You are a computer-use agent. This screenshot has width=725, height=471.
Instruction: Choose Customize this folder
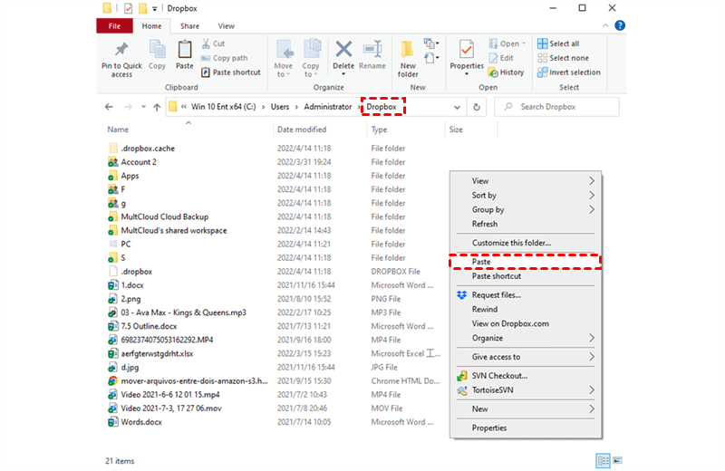[526, 243]
